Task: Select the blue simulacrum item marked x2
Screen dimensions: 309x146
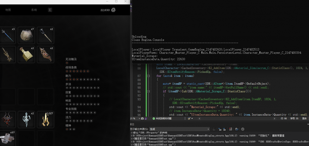Action: [x=27, y=120]
